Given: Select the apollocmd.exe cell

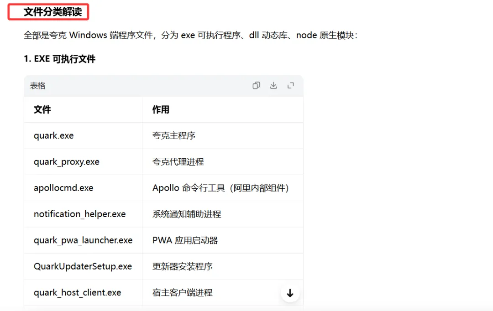Looking at the screenshot, I should tap(83, 188).
